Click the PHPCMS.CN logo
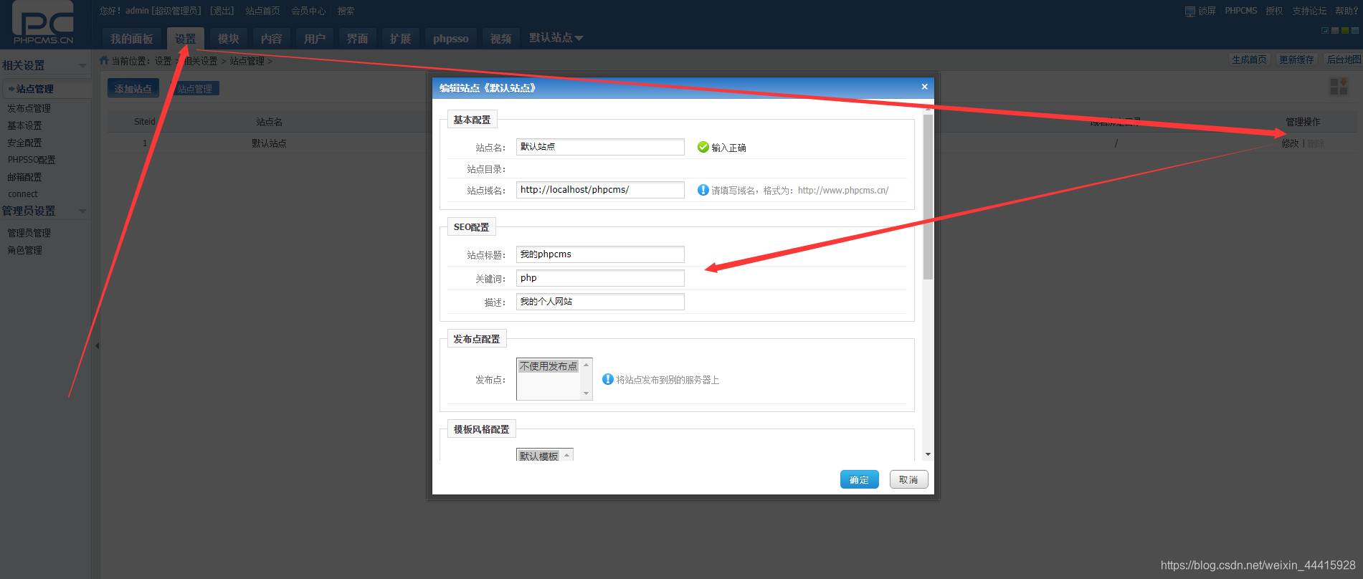The height and width of the screenshot is (579, 1363). [x=43, y=23]
